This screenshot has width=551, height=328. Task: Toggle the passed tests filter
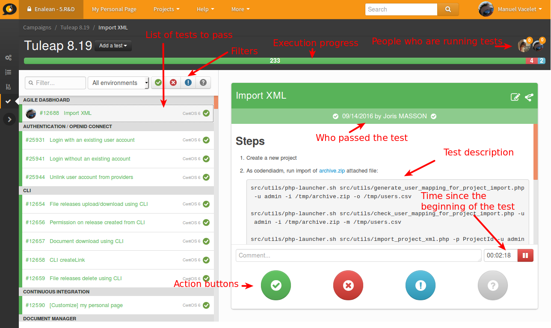point(159,82)
